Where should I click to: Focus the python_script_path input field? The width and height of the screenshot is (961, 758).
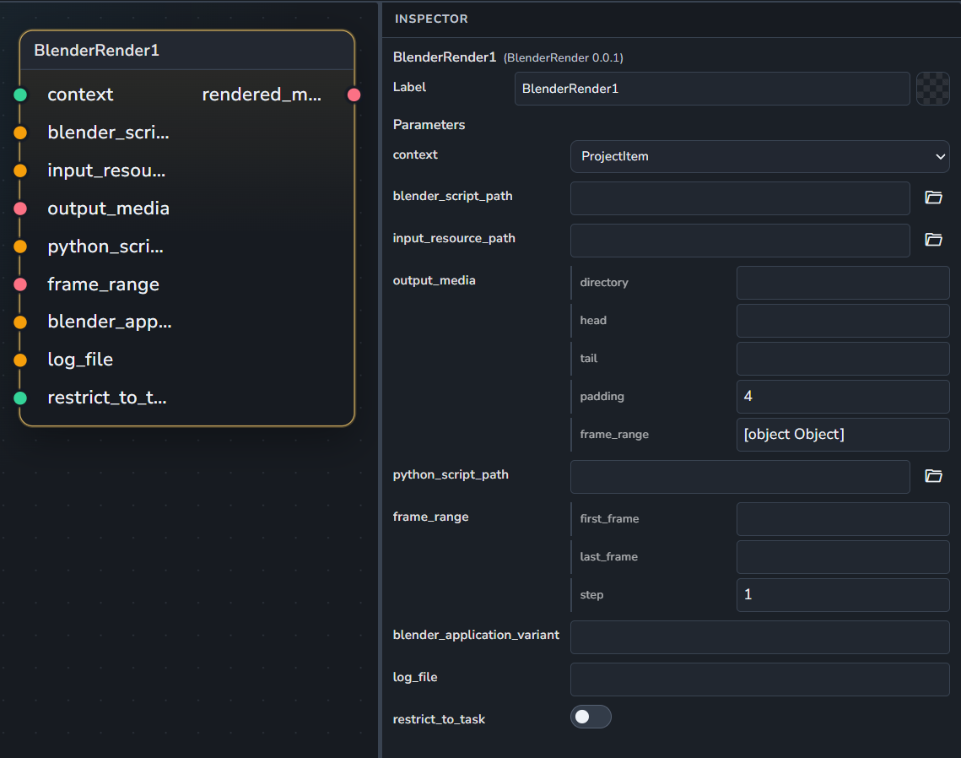point(740,477)
